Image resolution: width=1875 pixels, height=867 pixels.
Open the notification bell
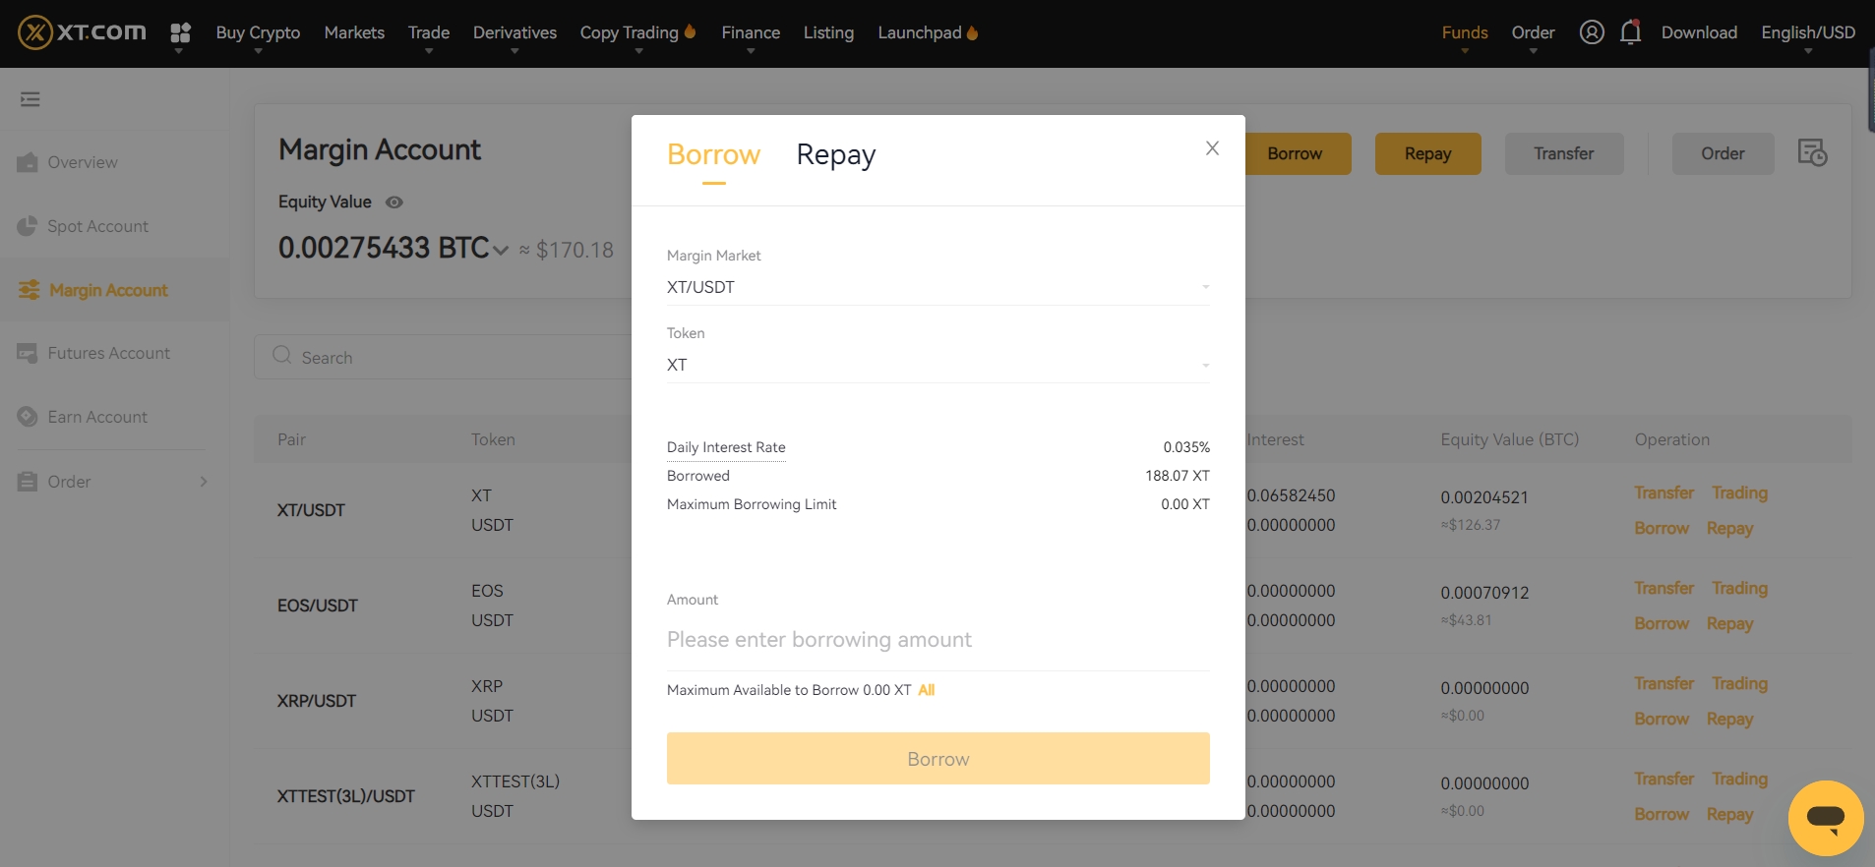point(1630,32)
